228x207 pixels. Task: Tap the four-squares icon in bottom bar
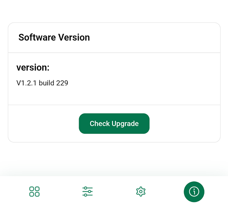click(x=34, y=192)
